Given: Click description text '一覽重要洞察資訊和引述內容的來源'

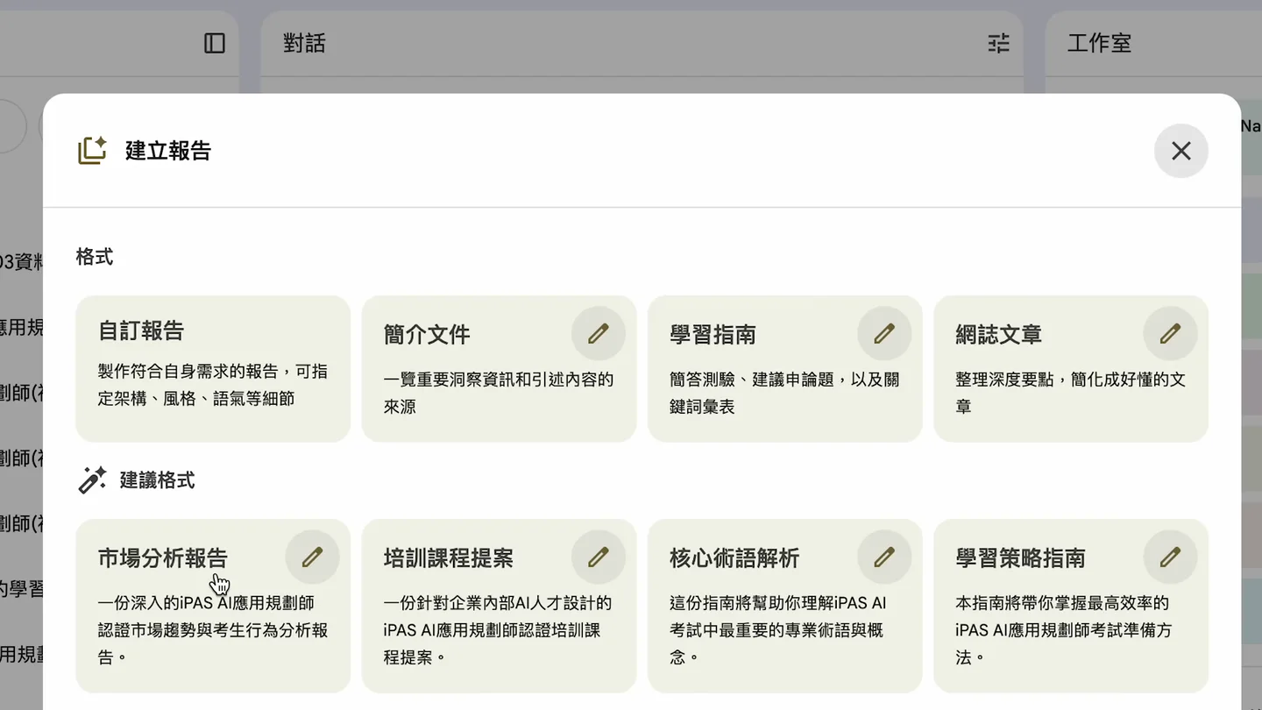Looking at the screenshot, I should (x=499, y=394).
